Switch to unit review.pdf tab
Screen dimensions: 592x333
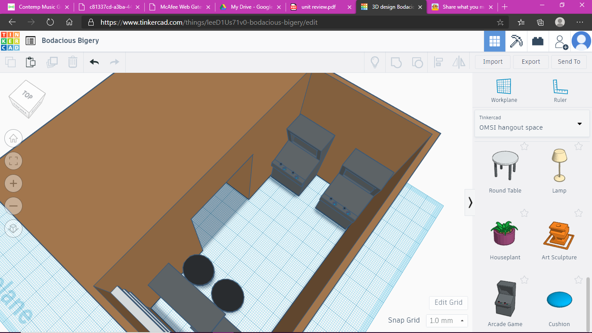click(x=321, y=7)
